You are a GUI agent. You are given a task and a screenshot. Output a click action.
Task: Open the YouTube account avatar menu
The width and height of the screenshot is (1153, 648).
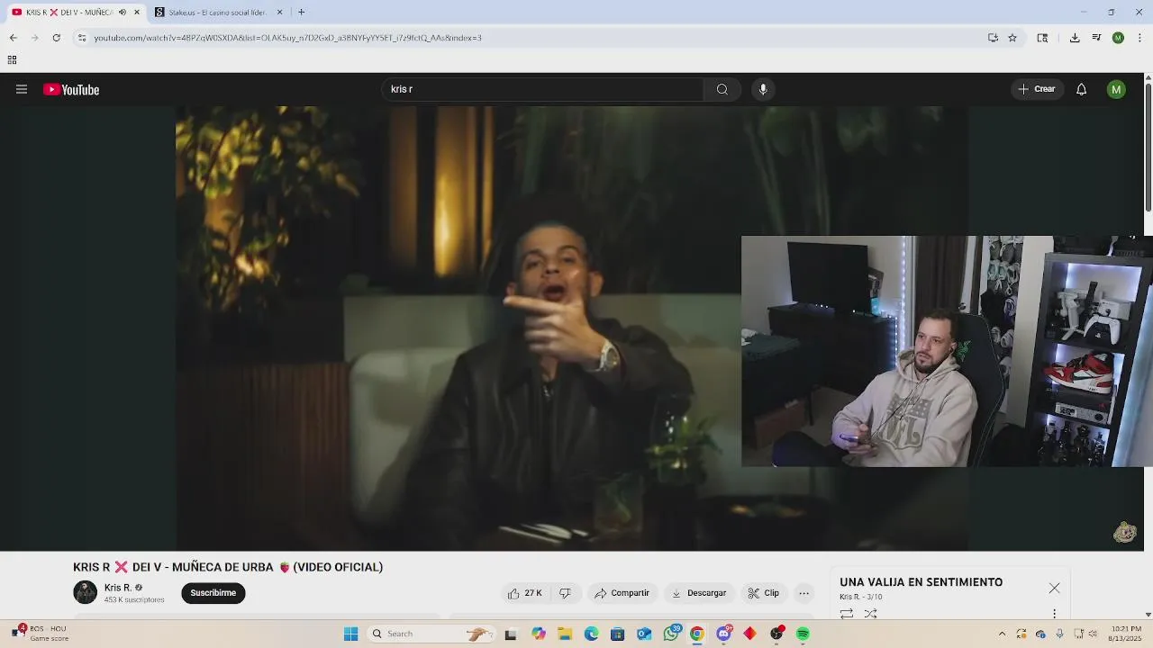(1116, 89)
